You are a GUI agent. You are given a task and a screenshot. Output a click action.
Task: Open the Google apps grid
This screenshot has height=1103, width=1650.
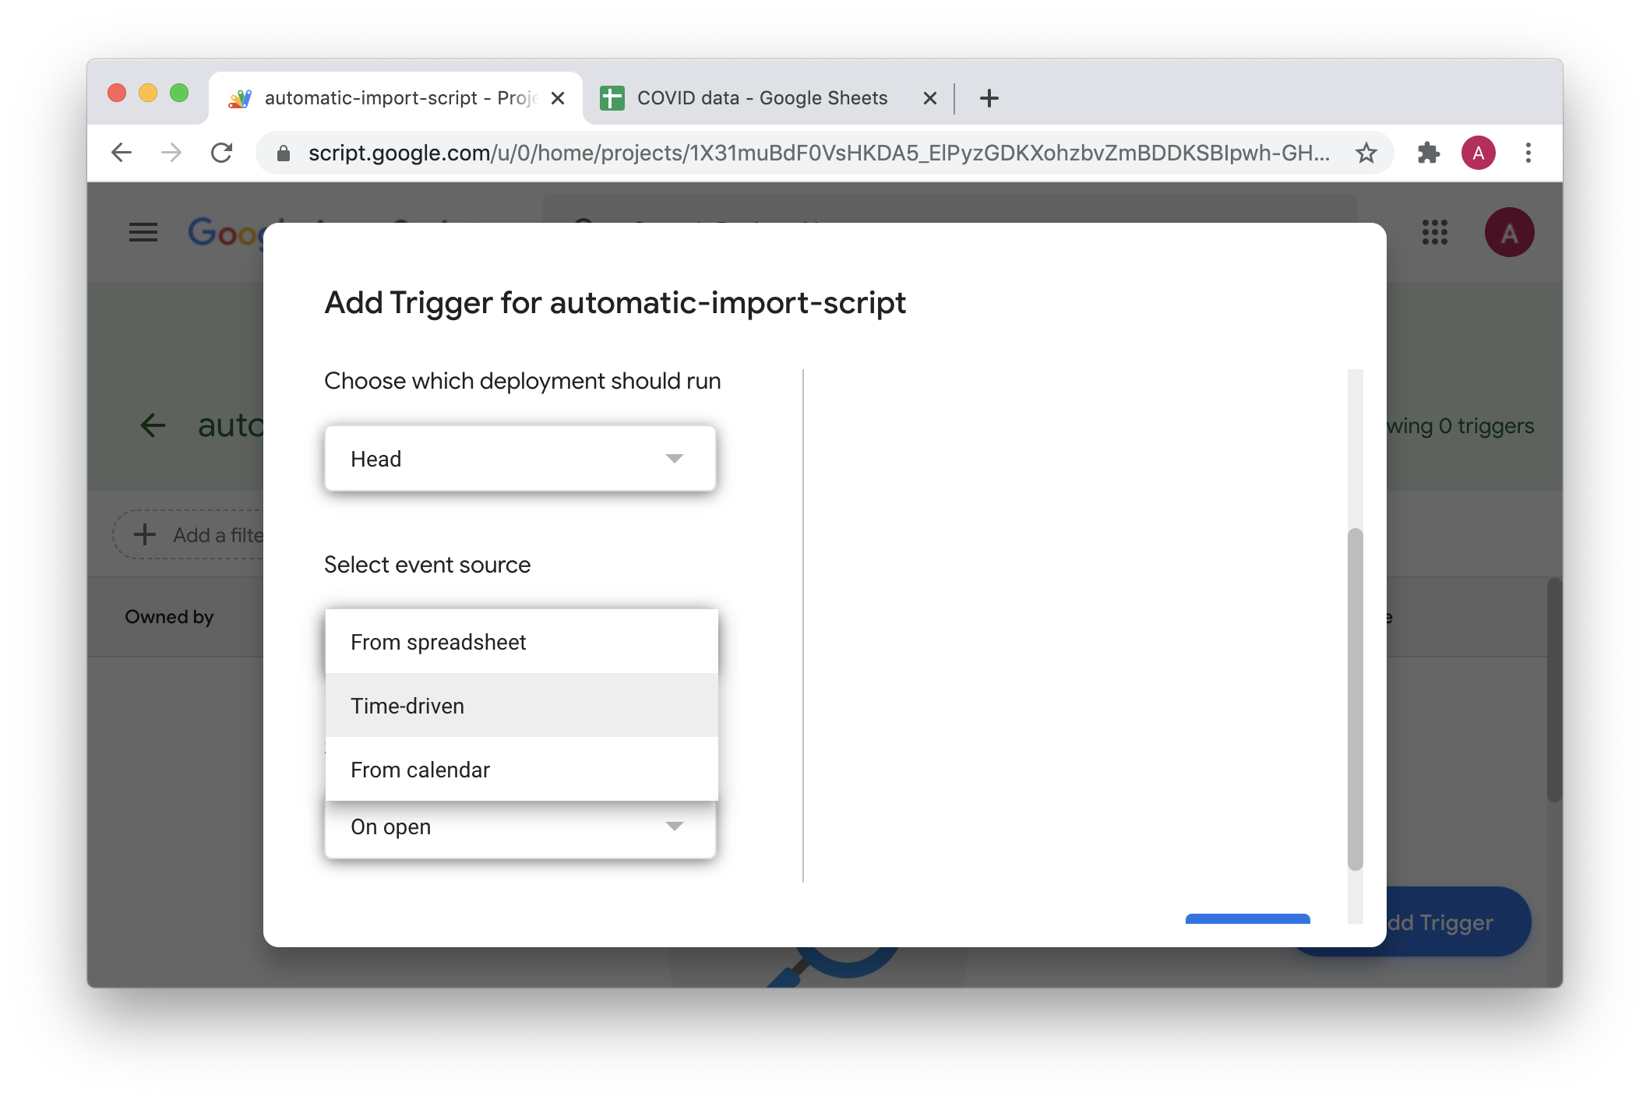point(1434,232)
